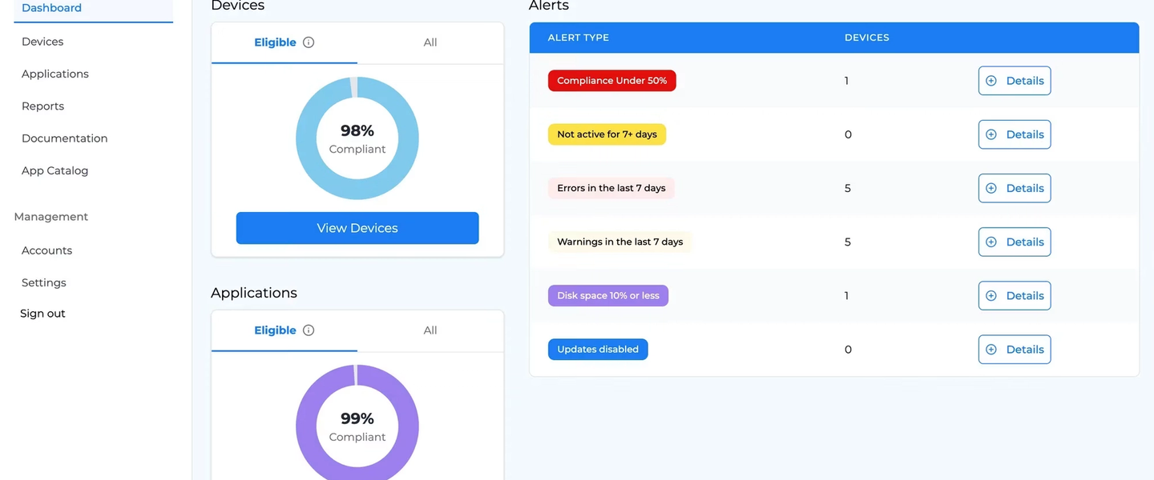Click the blue Updates disabled badge
This screenshot has height=480, width=1154.
(x=598, y=350)
